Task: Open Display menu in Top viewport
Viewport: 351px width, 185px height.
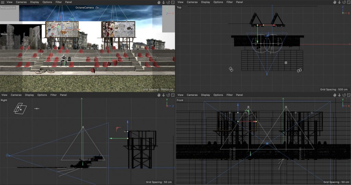Action: [x=206, y=2]
